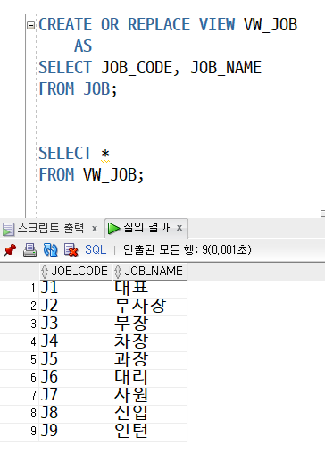Select the 부사장 cell
Viewport: 325px width, 471px height.
pyautogui.click(x=150, y=306)
